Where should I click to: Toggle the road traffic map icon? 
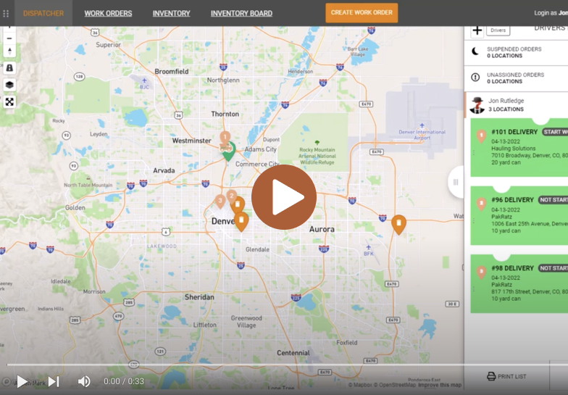[9, 68]
